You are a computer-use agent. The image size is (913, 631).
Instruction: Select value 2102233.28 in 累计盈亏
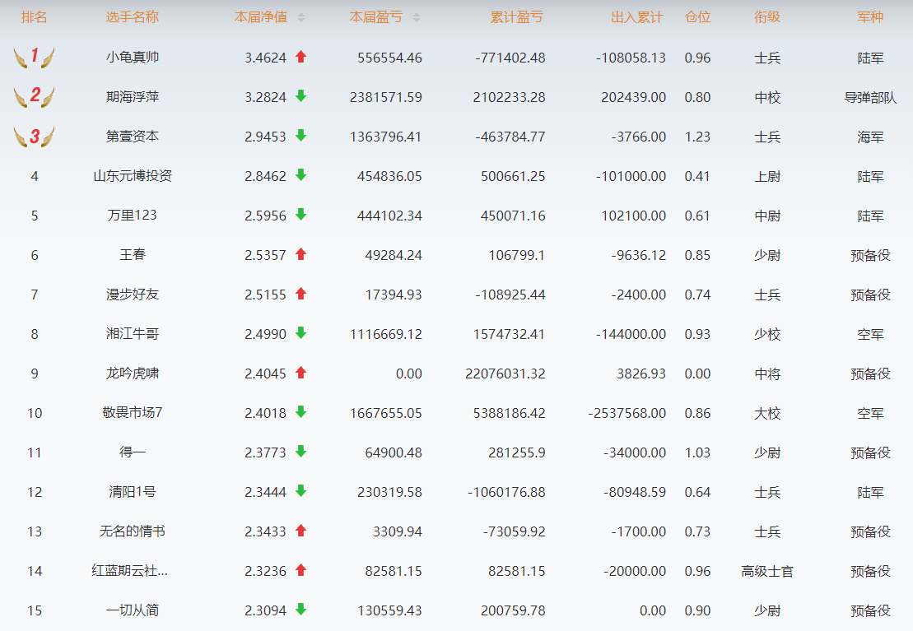click(509, 97)
